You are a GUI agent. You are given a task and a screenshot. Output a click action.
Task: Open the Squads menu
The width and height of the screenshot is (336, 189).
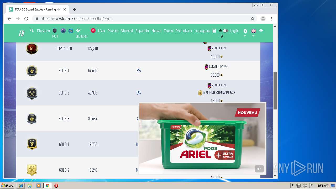142,31
